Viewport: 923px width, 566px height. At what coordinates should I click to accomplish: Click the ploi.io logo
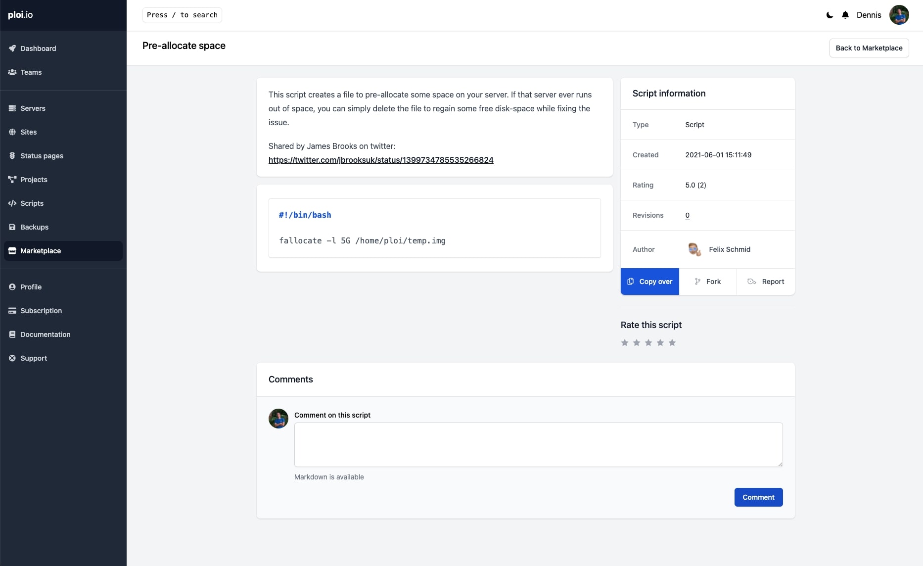[x=20, y=15]
